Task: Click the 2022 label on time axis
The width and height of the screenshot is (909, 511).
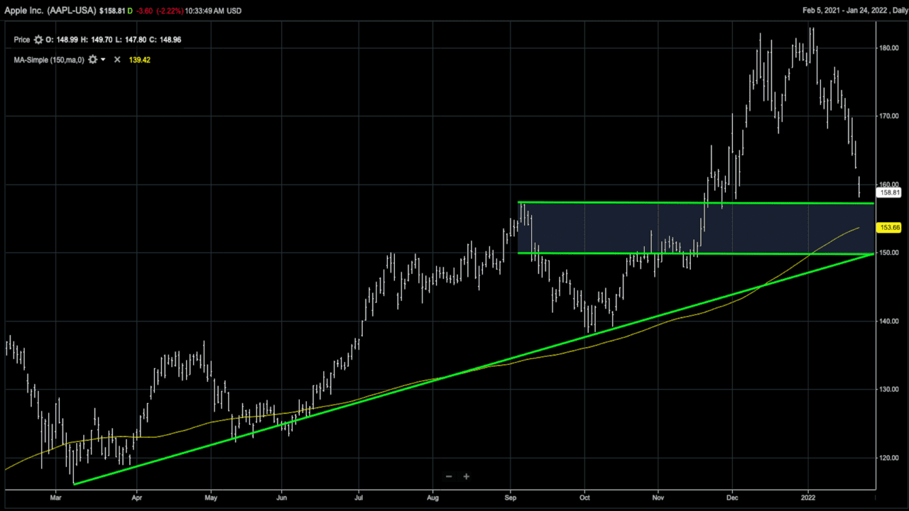Action: tap(808, 498)
